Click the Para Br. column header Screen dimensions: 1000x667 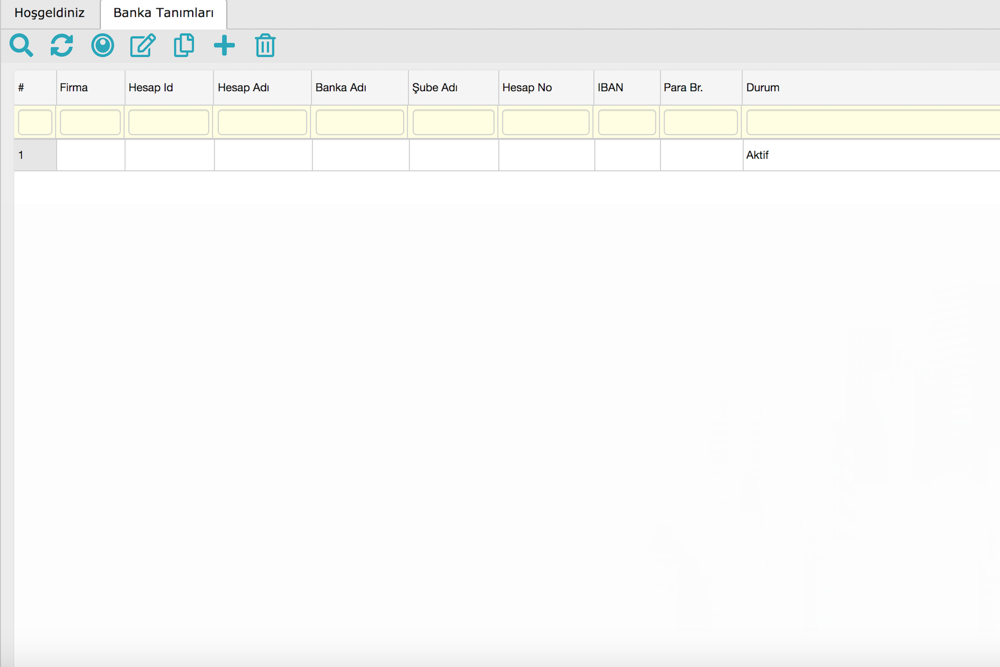(683, 88)
